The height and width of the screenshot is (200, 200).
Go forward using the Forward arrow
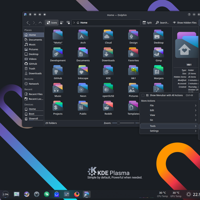point(34,22)
